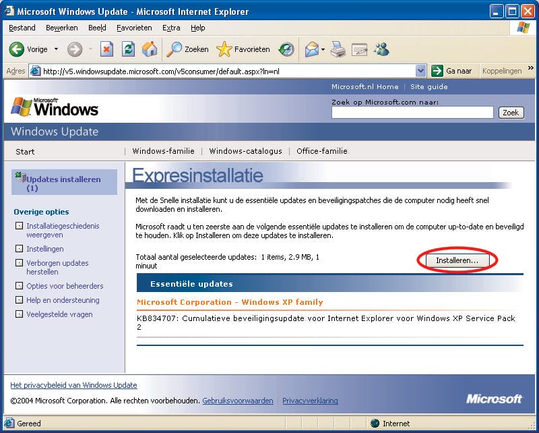The height and width of the screenshot is (433, 539).
Task: Click the page icon in address bar
Action: [x=35, y=71]
